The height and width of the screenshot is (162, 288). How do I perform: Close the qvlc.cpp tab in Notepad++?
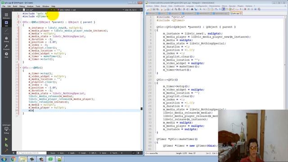(240, 13)
